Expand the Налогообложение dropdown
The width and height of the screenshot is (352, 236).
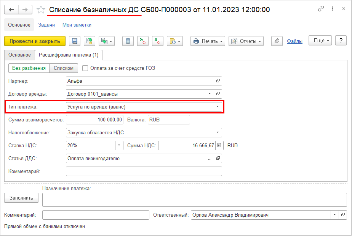[218, 133]
